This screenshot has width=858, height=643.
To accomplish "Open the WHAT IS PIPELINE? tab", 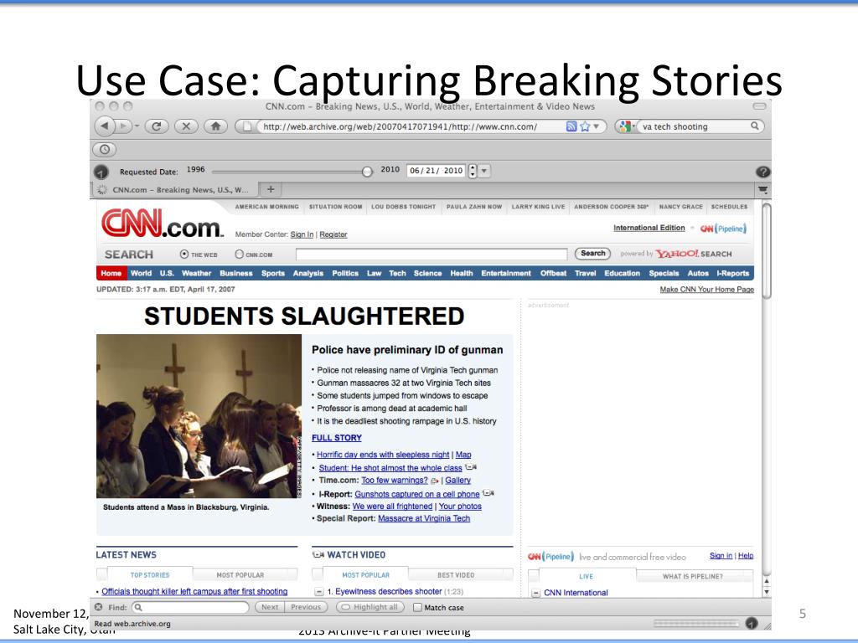I will pyautogui.click(x=693, y=576).
